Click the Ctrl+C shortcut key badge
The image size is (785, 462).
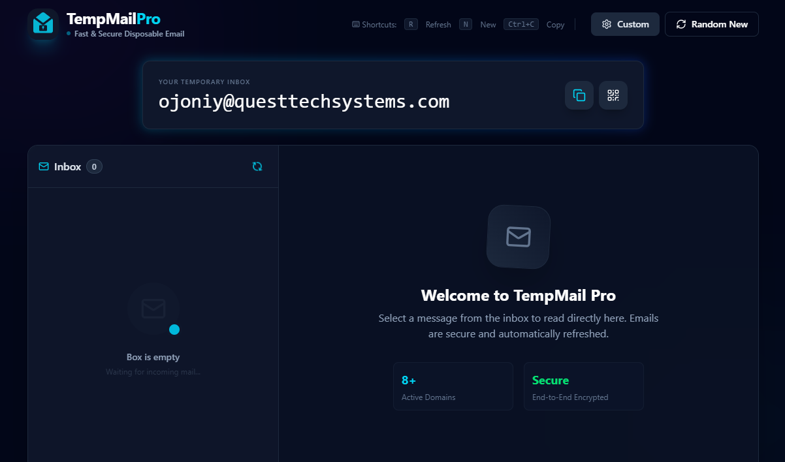coord(521,25)
